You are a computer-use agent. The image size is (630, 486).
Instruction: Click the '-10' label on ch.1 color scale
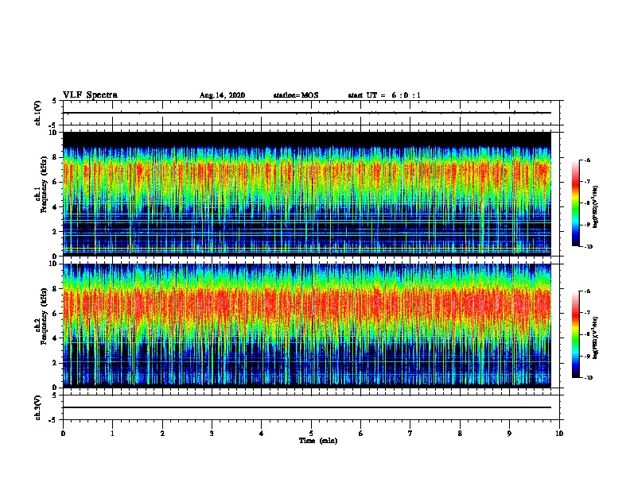tap(588, 247)
